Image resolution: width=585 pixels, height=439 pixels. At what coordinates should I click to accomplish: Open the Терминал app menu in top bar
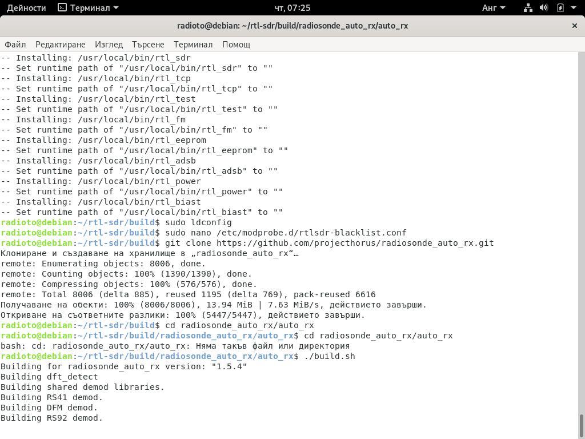click(89, 8)
